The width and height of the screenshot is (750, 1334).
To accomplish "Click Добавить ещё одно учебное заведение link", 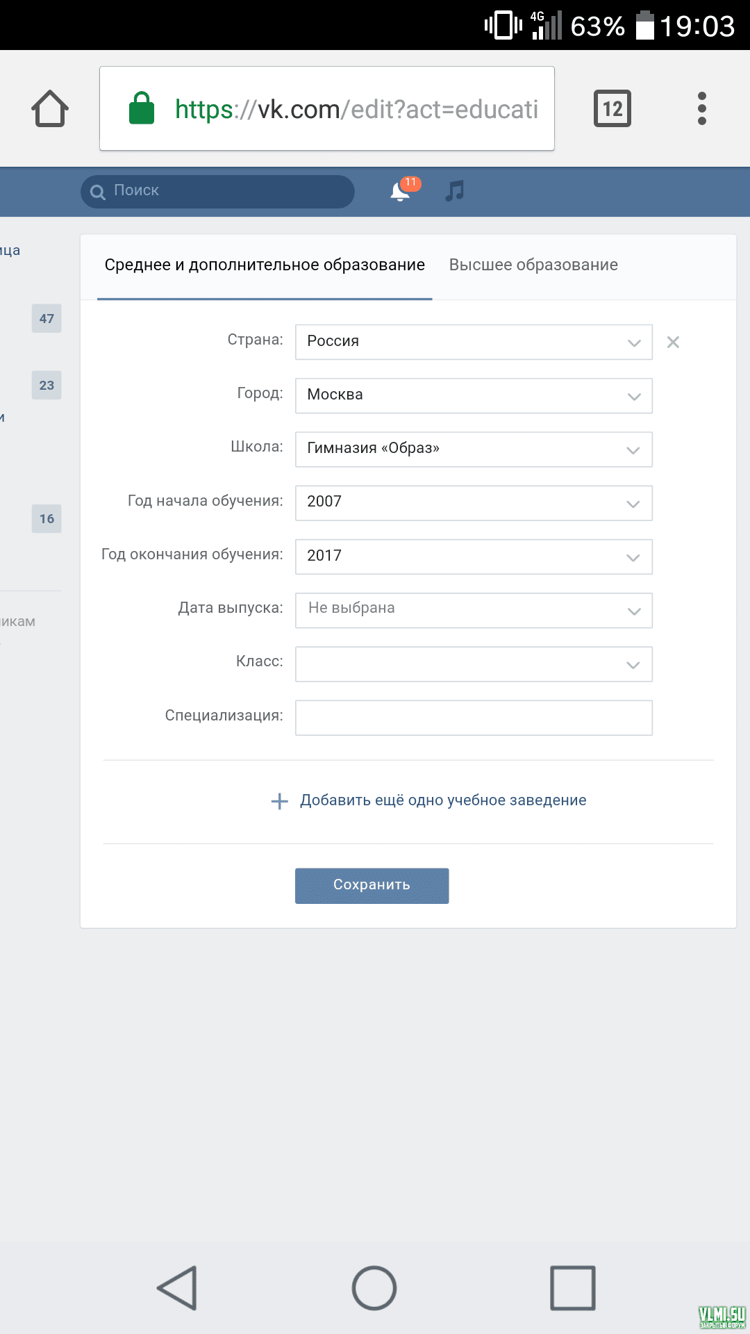I will (x=443, y=800).
